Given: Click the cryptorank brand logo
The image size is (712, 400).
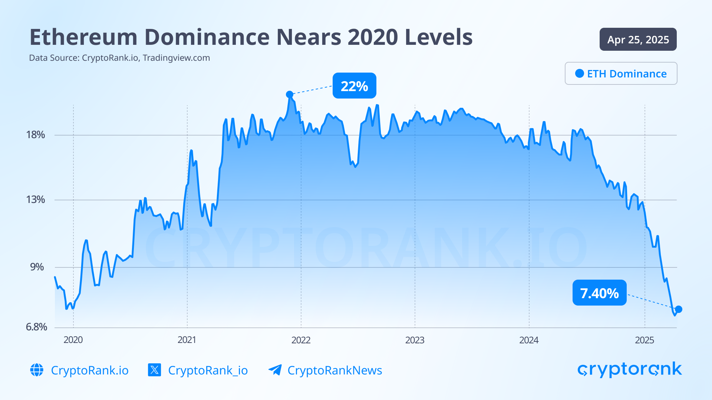Looking at the screenshot, I should click(x=630, y=370).
